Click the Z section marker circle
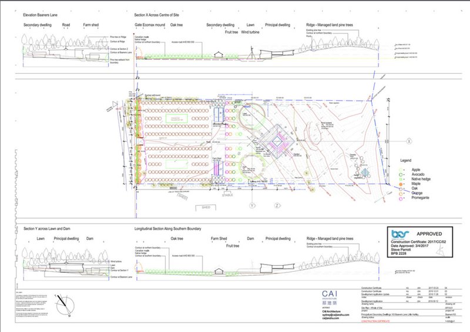 (277, 206)
